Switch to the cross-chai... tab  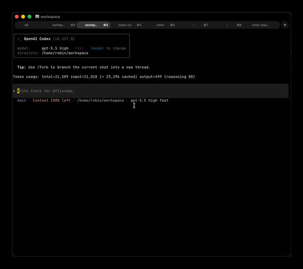260,25
